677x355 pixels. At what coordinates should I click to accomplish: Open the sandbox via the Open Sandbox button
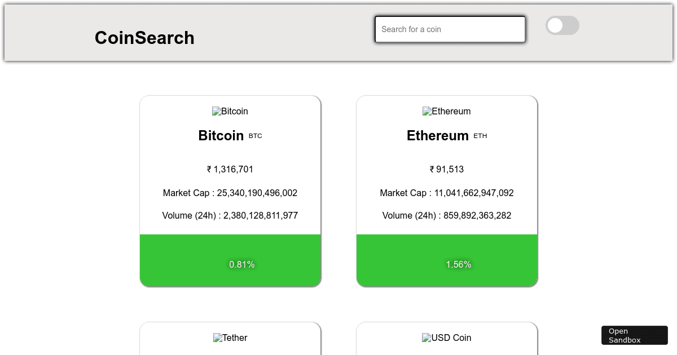pos(634,335)
